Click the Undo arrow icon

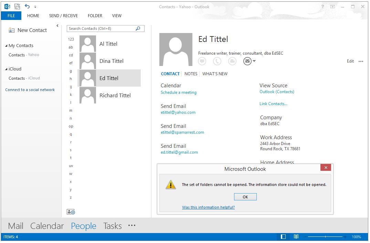click(27, 7)
